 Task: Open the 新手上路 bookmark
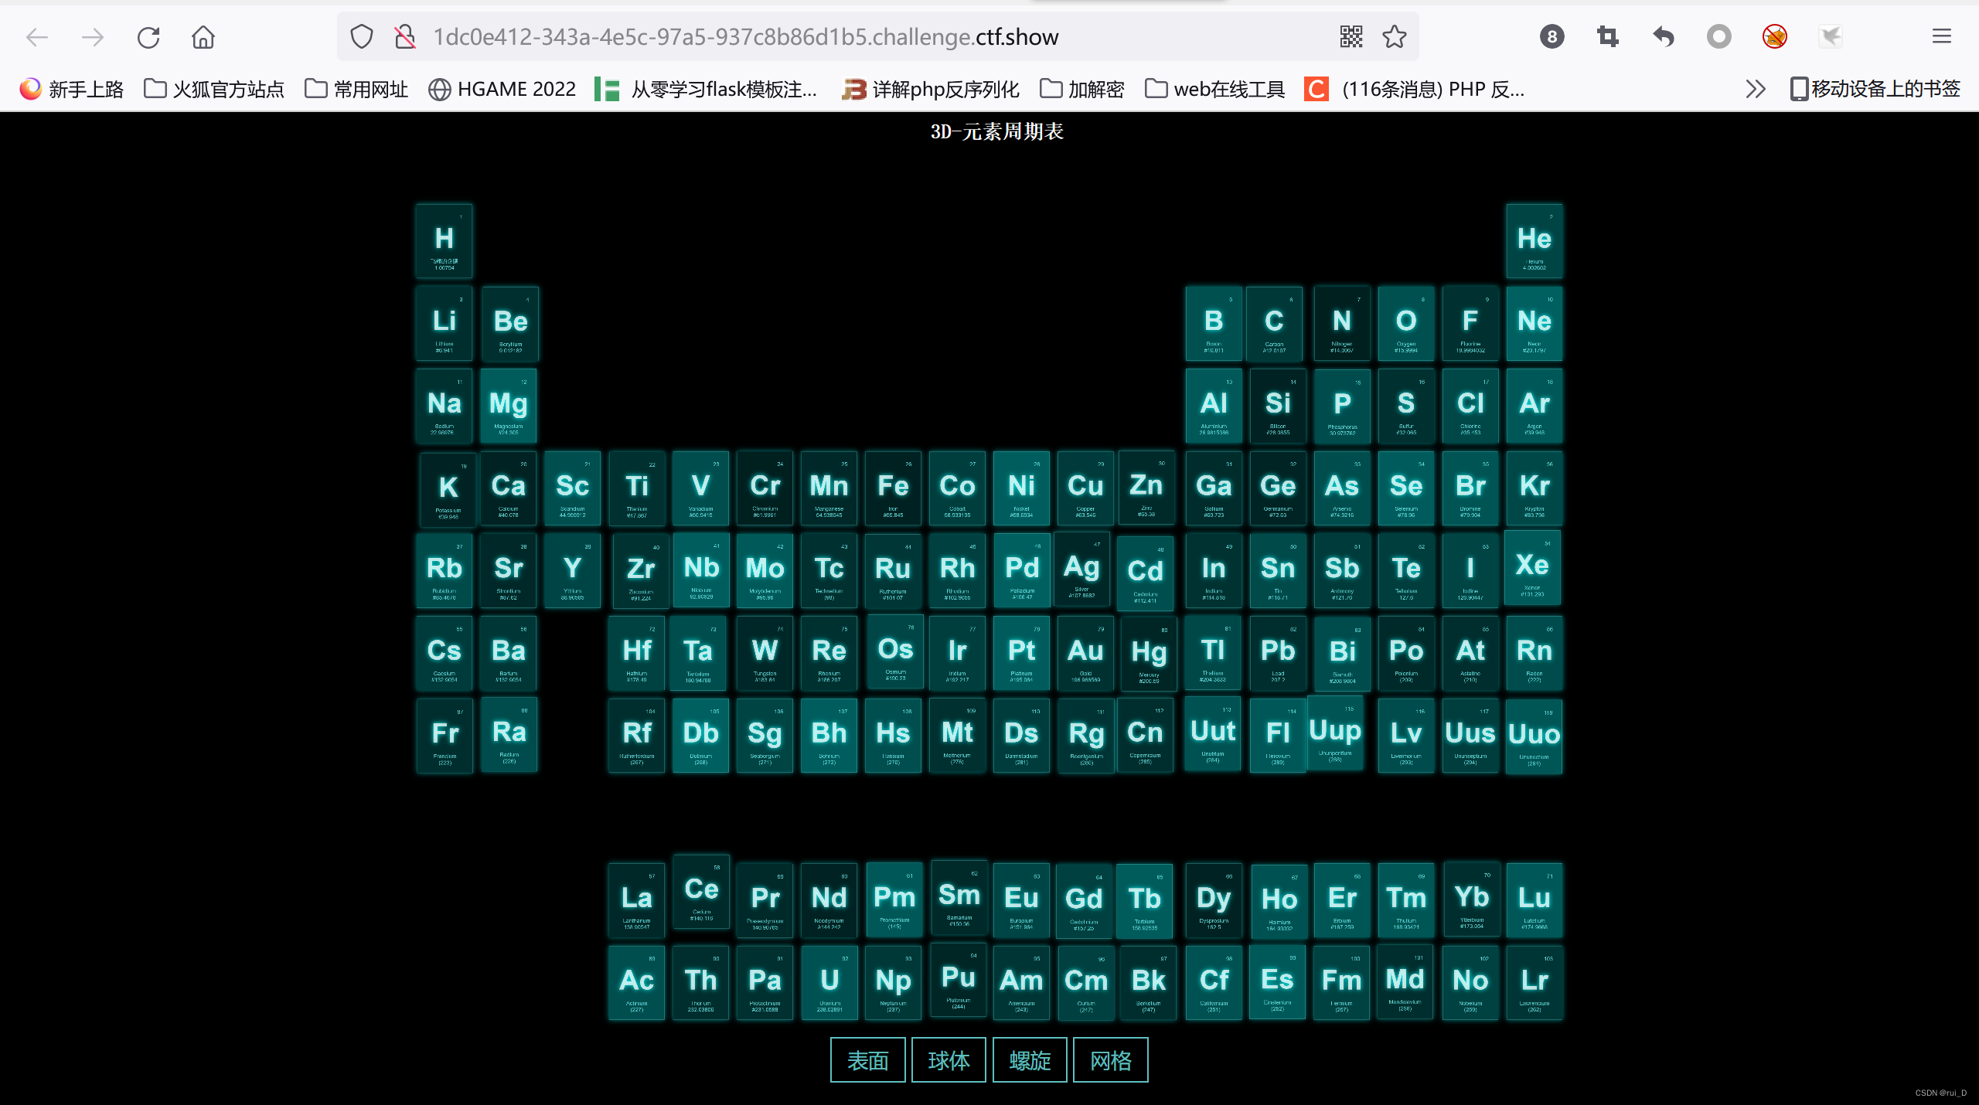(x=71, y=90)
